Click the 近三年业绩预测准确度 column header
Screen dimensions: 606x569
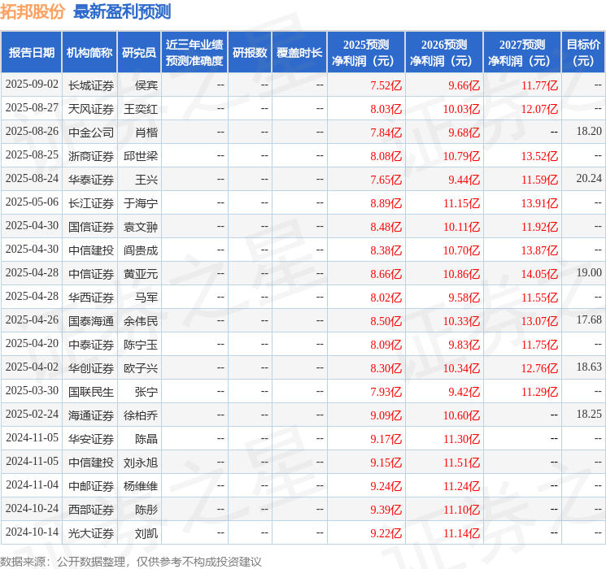[194, 52]
